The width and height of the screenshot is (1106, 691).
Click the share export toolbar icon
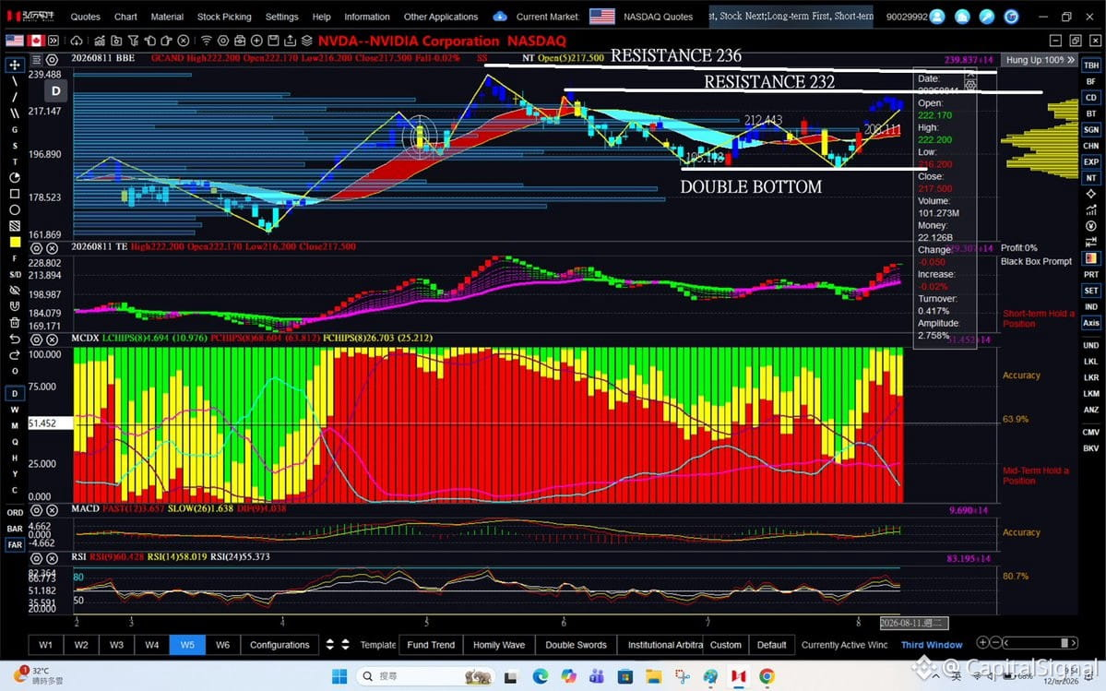point(290,41)
